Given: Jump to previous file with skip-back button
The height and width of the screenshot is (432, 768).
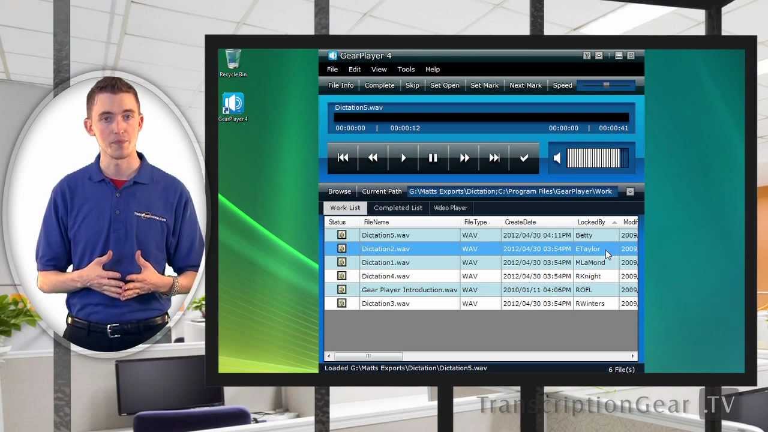Looking at the screenshot, I should point(343,158).
